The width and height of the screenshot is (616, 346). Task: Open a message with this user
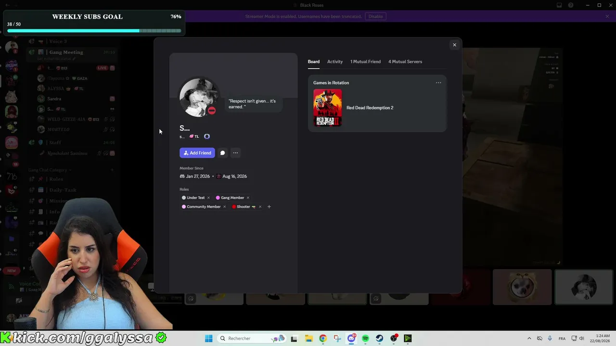click(x=222, y=153)
